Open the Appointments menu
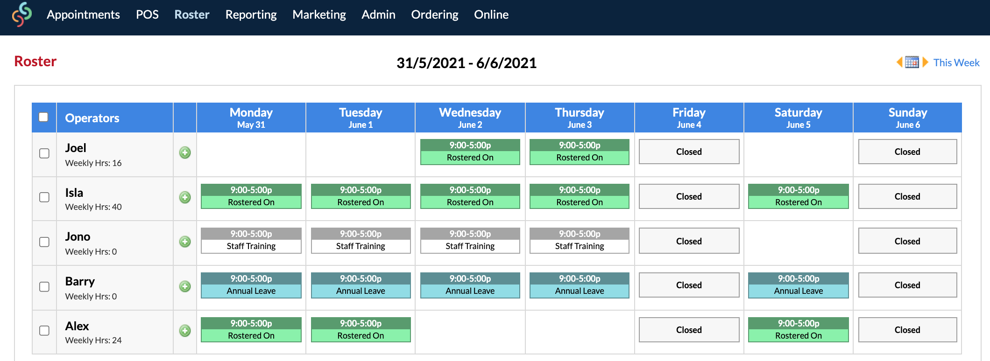 [x=83, y=14]
